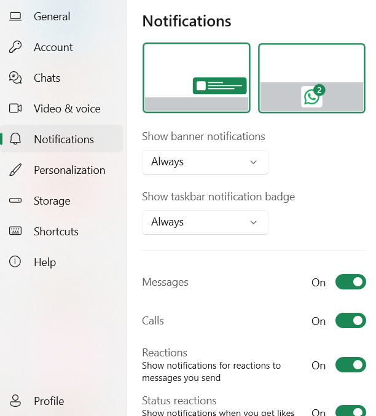
Task: Select the taskbar badge preview thumbnail
Action: click(x=311, y=78)
